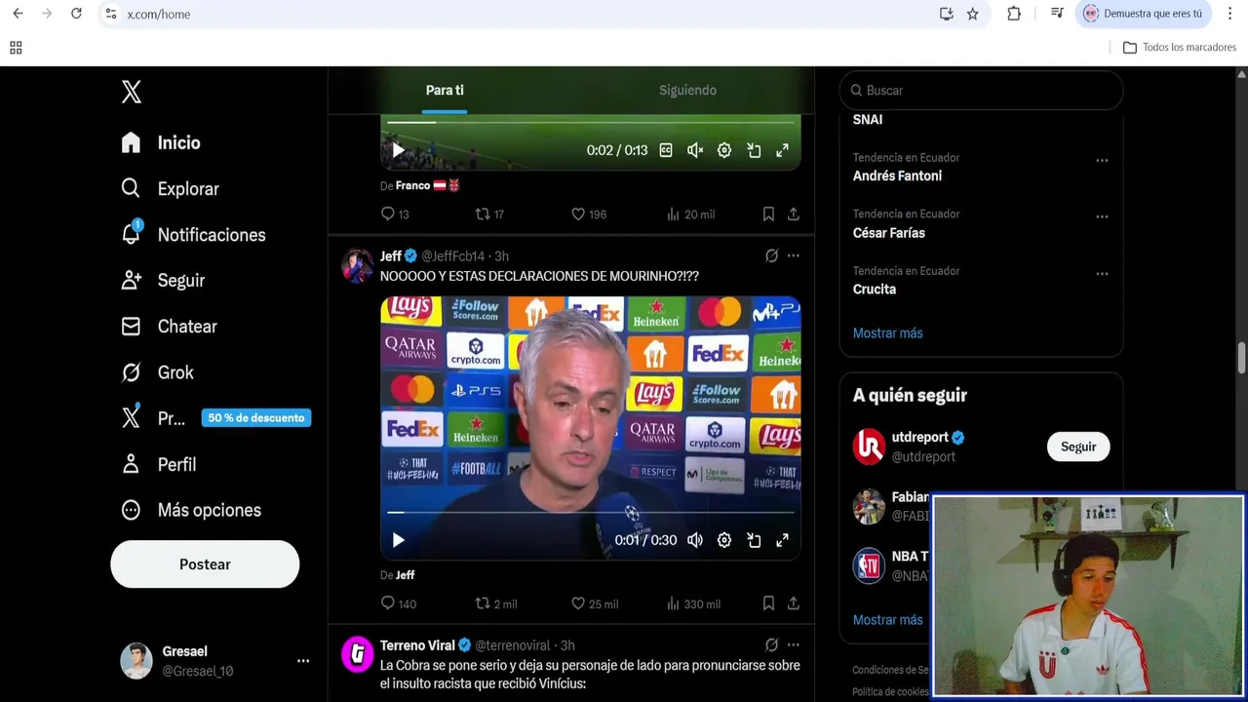Screen dimensions: 1248x702
Task: Open the César Farías trend
Action: [889, 232]
